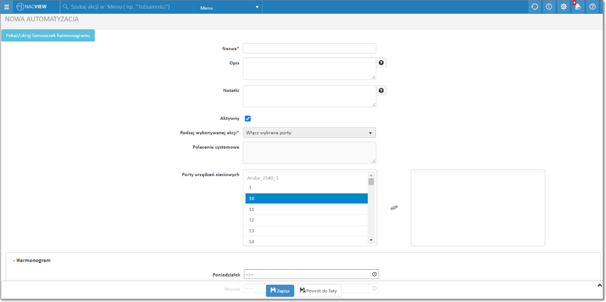Click Powrót do listy button
Screen dimensions: 606x302
click(x=318, y=291)
